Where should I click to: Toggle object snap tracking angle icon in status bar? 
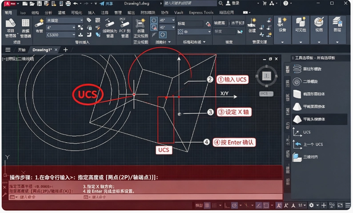click(x=258, y=205)
